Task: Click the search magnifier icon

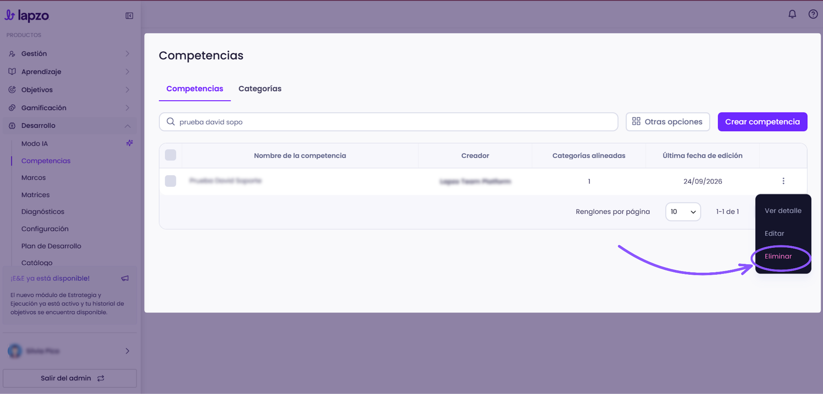Action: tap(171, 122)
